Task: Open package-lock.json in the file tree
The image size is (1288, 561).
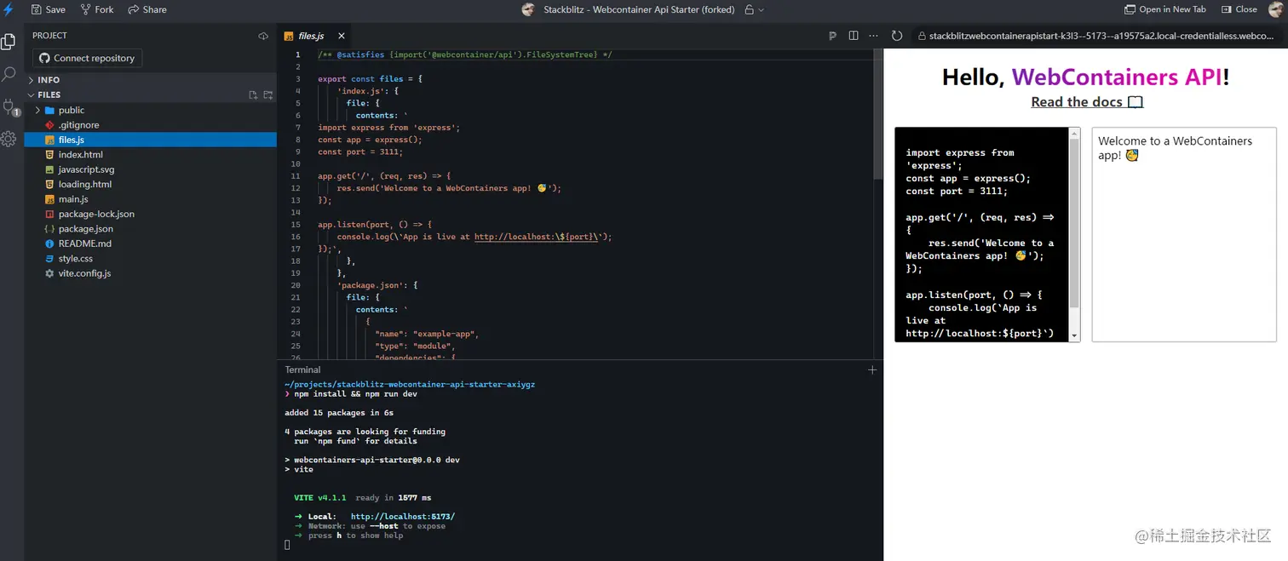Action: pos(150,214)
